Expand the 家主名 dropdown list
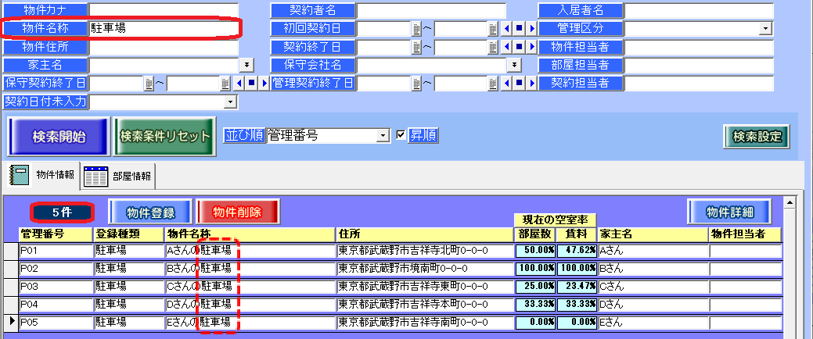The image size is (813, 339). pos(248,65)
